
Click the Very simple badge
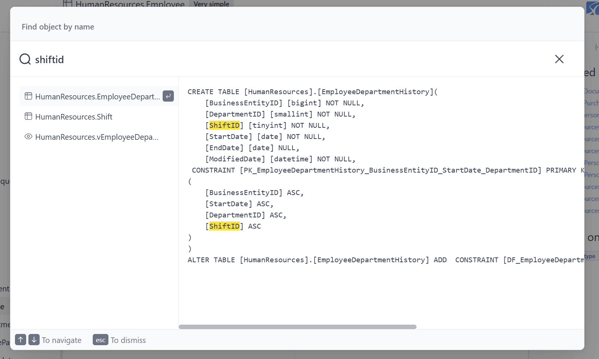pyautogui.click(x=211, y=4)
